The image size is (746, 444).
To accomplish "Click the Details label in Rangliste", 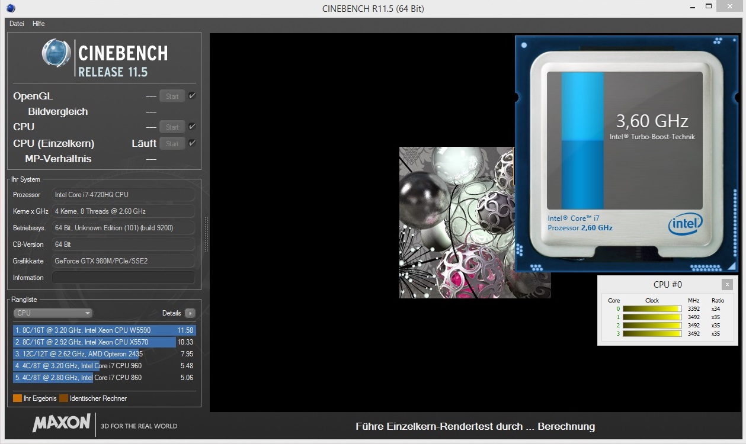I will 171,313.
